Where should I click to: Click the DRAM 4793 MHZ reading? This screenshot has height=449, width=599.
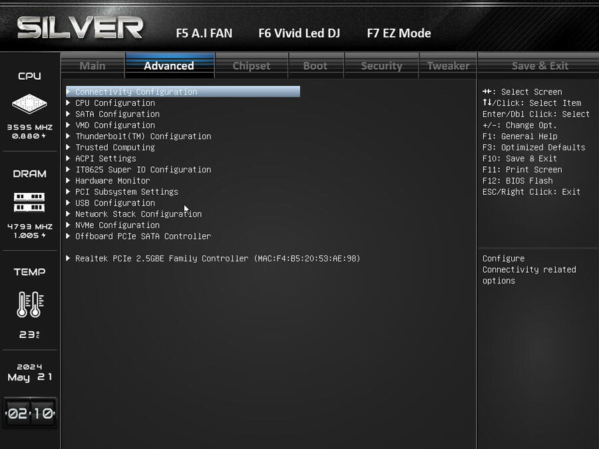[30, 226]
